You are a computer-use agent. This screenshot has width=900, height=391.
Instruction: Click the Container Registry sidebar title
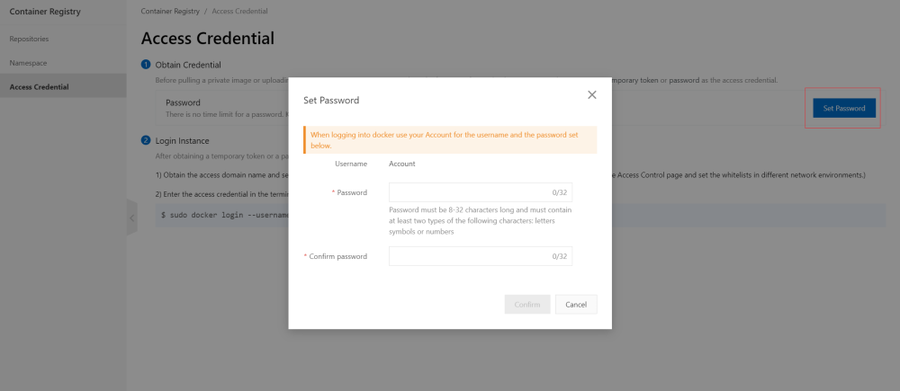pyautogui.click(x=44, y=13)
